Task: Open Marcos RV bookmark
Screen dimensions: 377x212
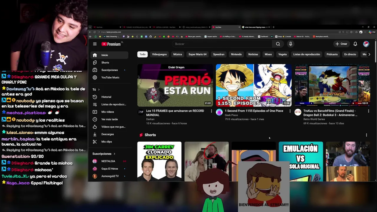Action: tap(302, 37)
